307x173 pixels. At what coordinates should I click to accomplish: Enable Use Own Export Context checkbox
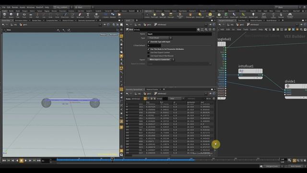tap(148, 52)
